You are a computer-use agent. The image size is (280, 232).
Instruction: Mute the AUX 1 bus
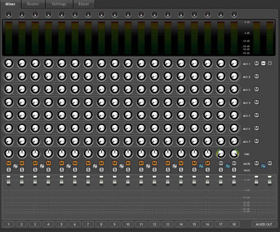(256, 63)
